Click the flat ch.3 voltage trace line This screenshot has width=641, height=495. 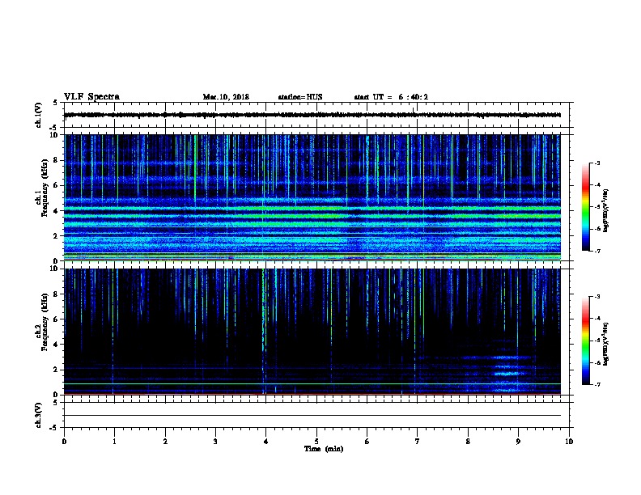[x=312, y=416]
